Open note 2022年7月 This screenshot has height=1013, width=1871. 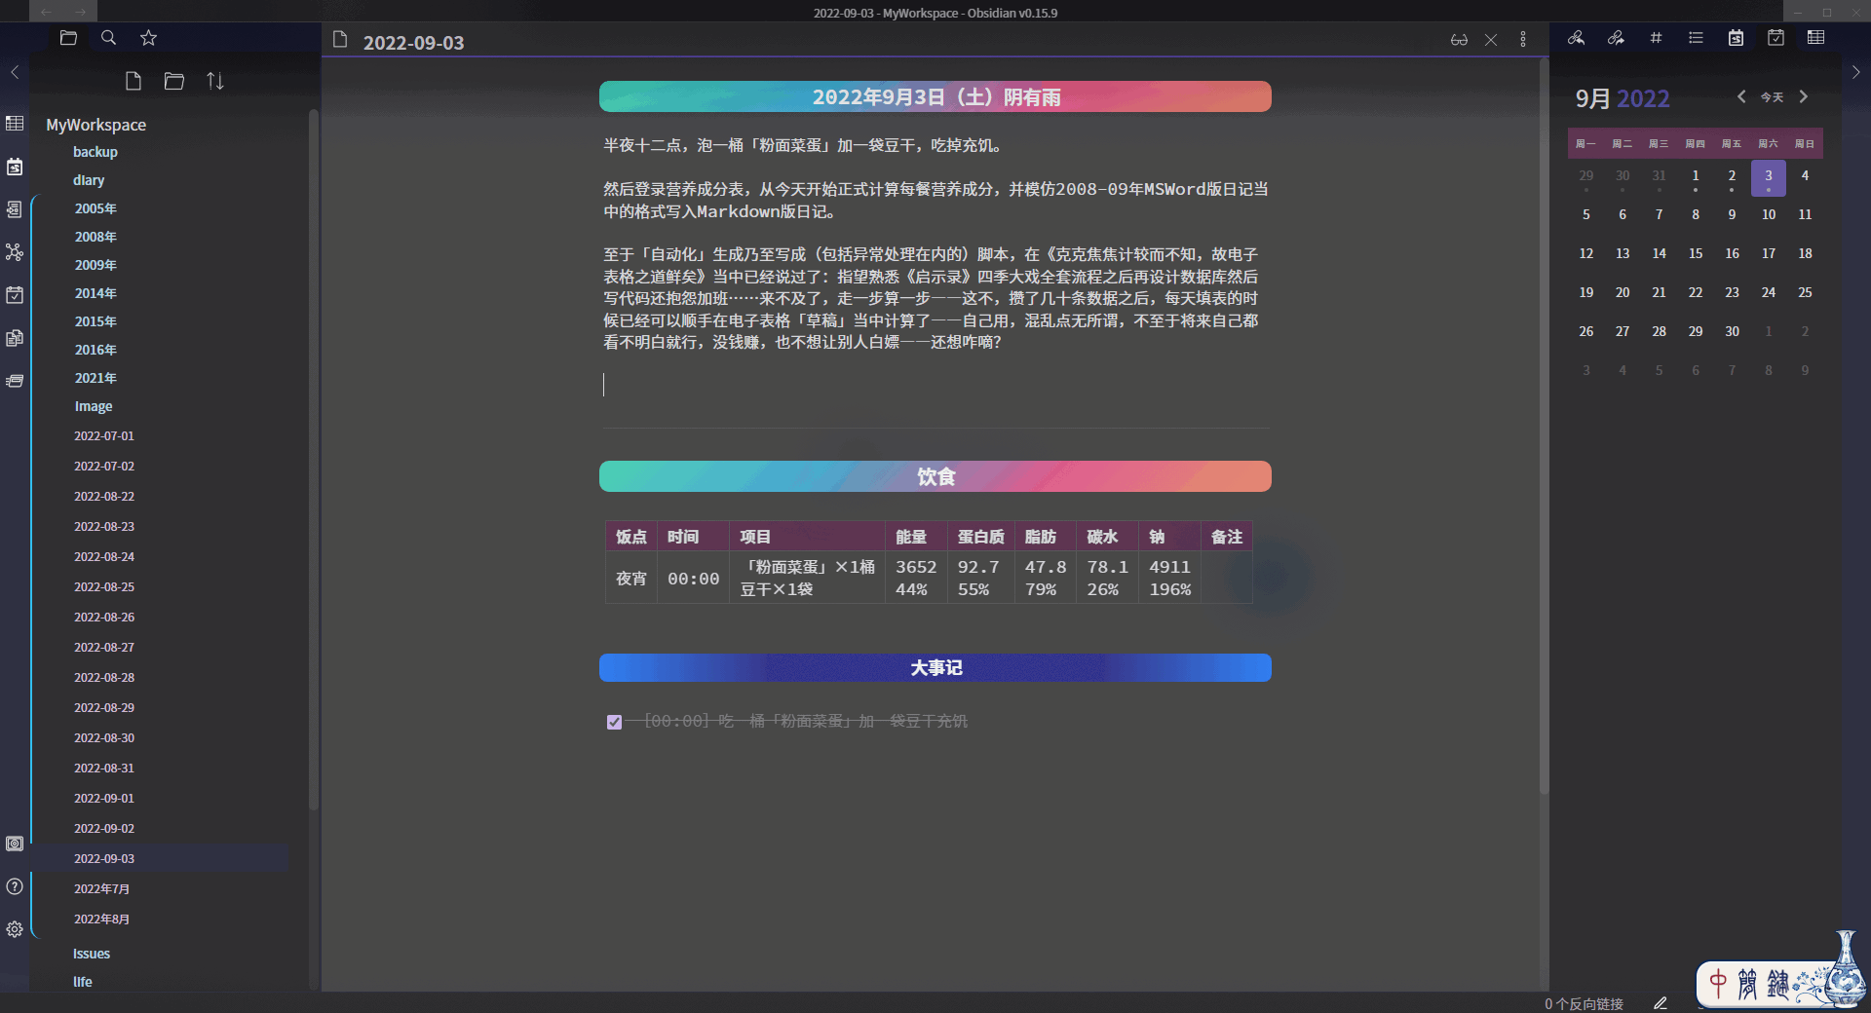(x=101, y=889)
